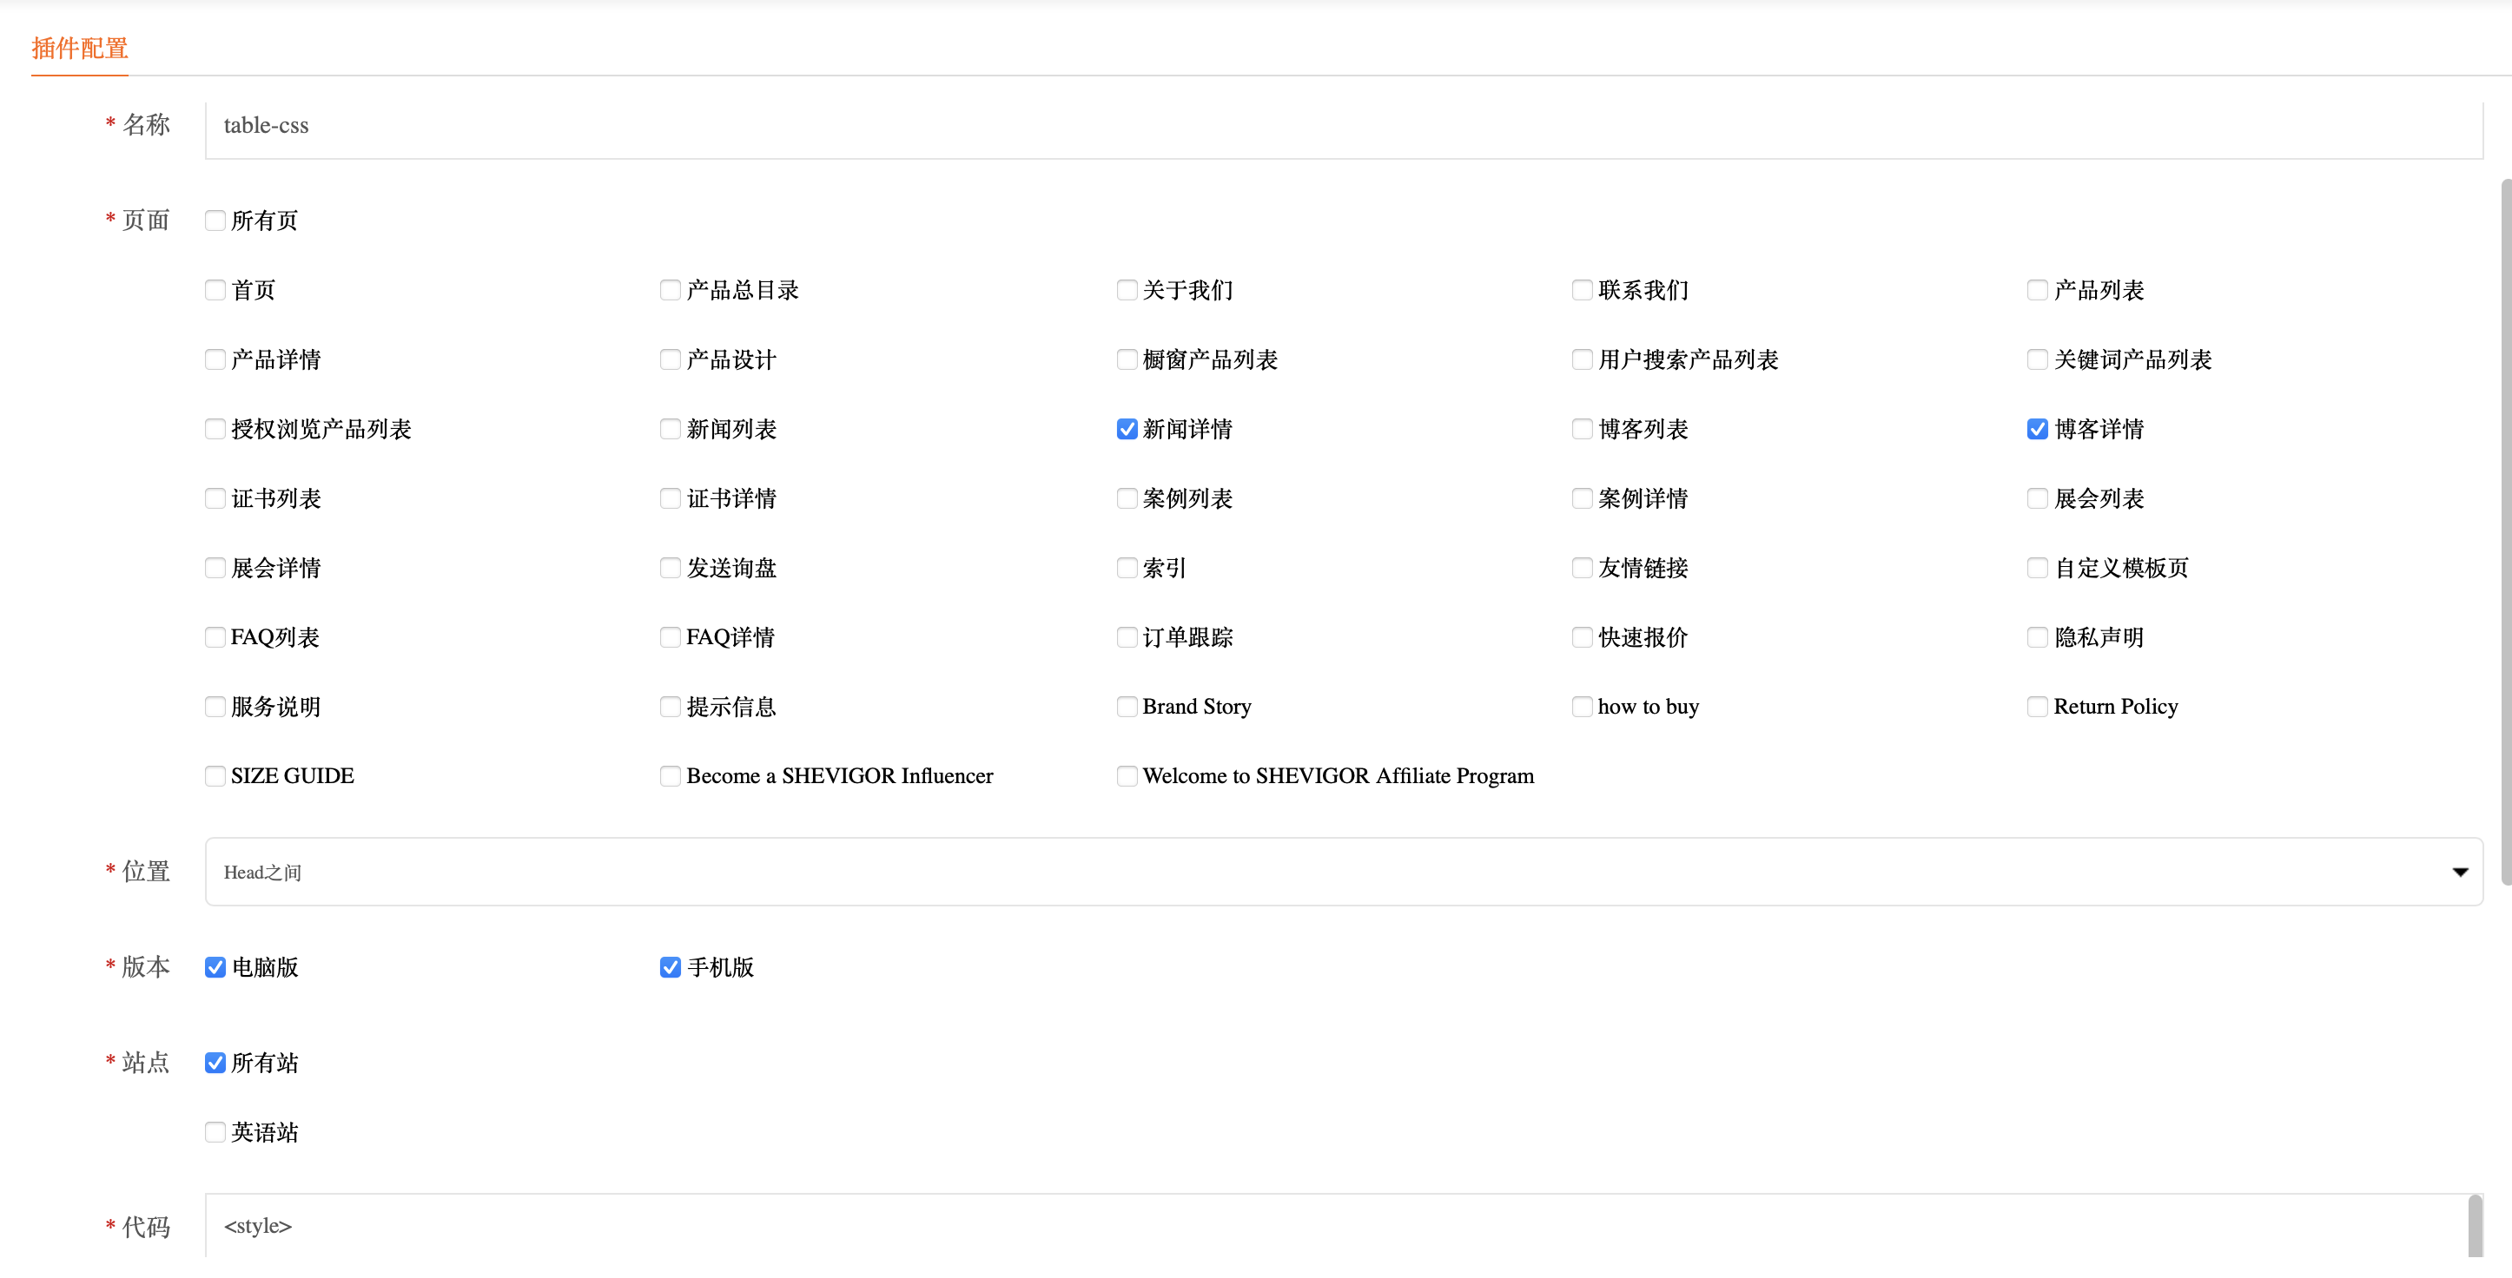
Task: Check the 首页 checkbox
Action: 215,289
